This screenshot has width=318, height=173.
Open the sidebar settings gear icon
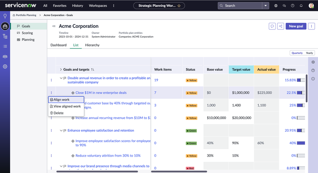click(x=5, y=67)
